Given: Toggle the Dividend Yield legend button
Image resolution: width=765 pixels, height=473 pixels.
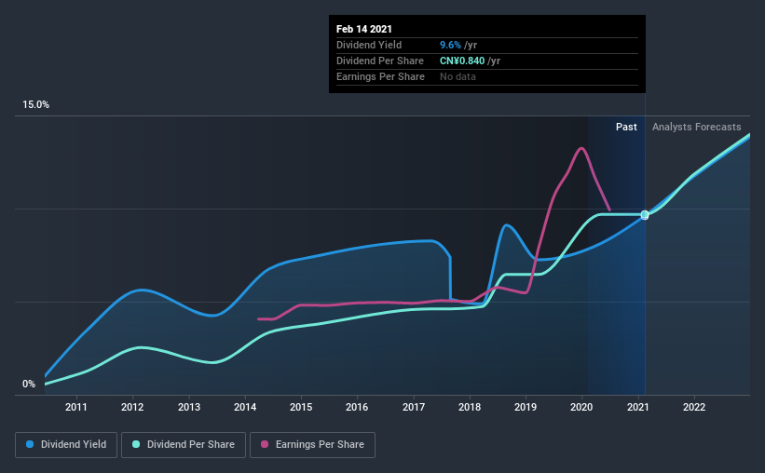Looking at the screenshot, I should coord(66,445).
